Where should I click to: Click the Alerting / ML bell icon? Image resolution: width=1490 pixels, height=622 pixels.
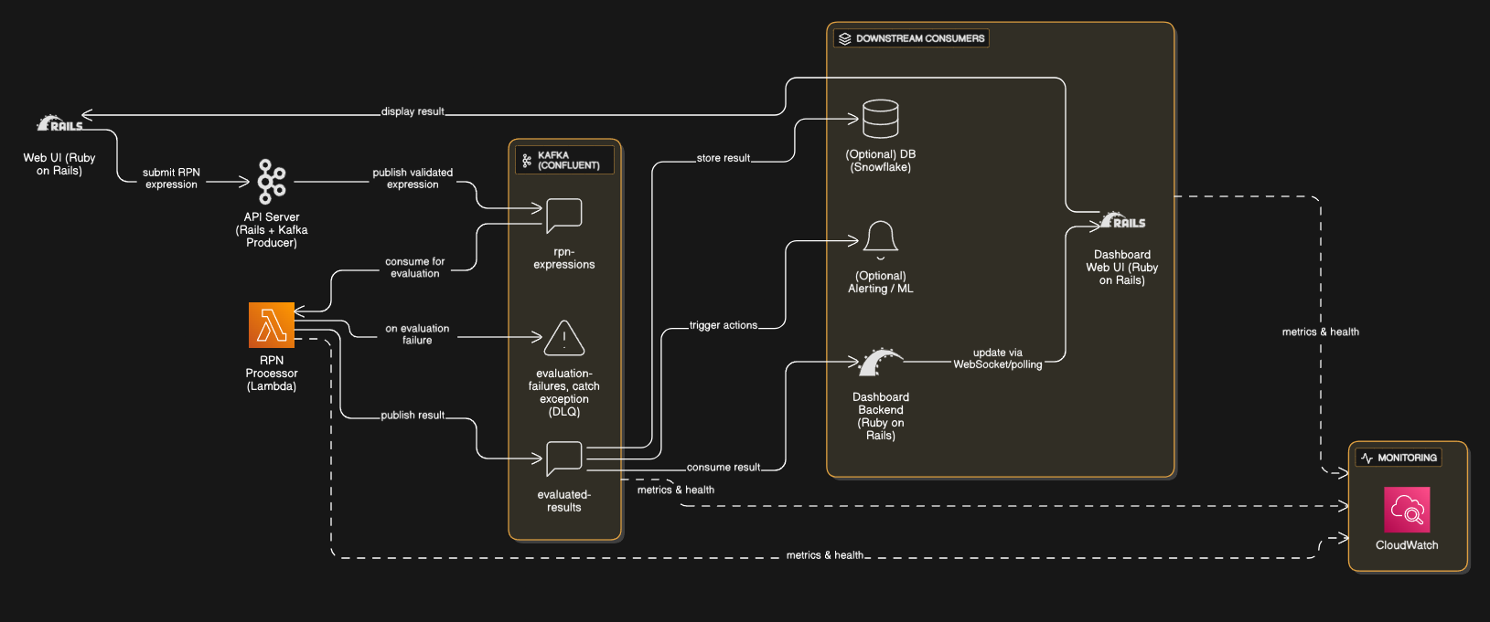pyautogui.click(x=880, y=239)
